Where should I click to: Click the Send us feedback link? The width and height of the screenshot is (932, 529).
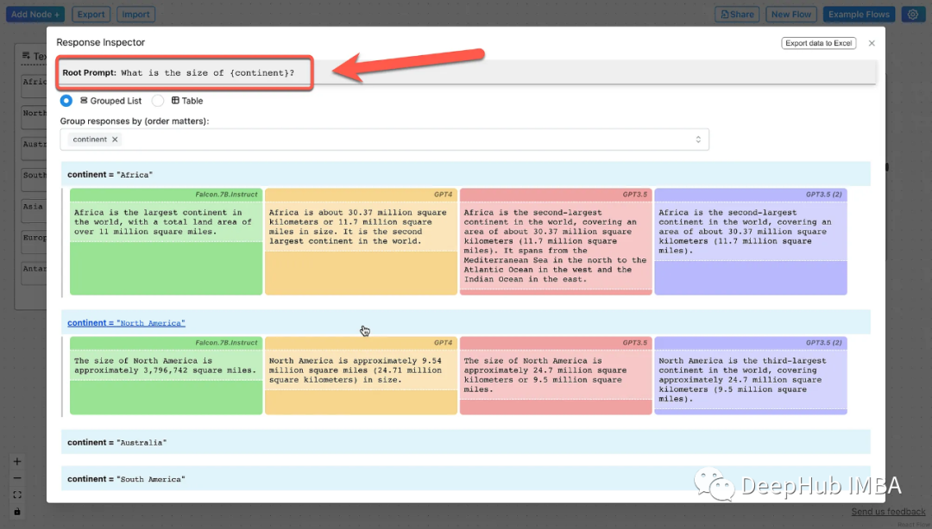[888, 512]
